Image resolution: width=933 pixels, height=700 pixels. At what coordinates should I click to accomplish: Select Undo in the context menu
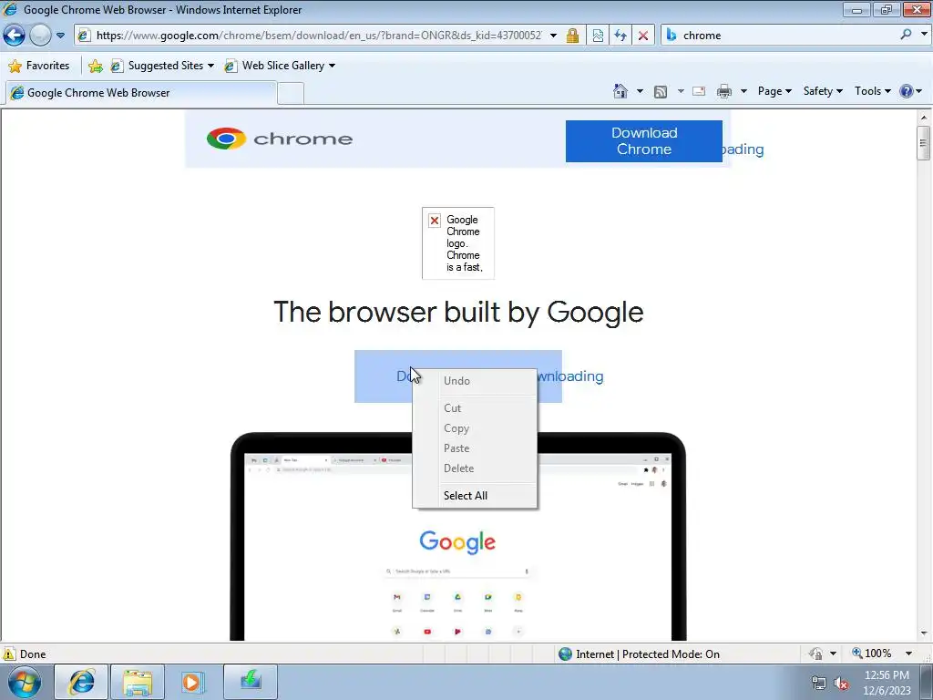point(475,381)
